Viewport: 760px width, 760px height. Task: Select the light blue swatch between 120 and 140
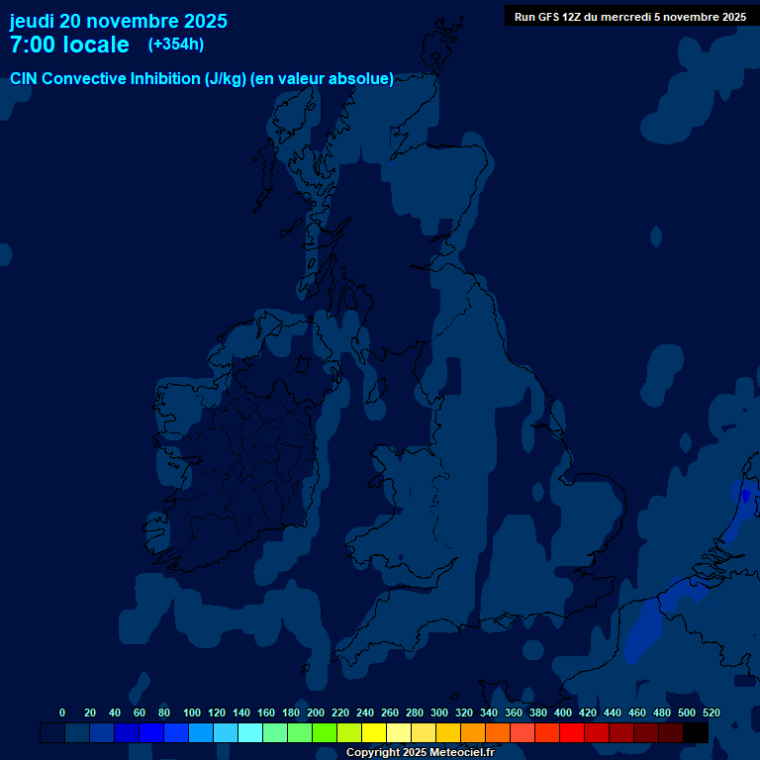point(226,733)
